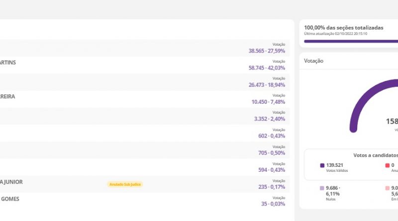The width and height of the screenshot is (398, 221).
Task: Click the candidate name ending in GOMES
Action: [10, 199]
